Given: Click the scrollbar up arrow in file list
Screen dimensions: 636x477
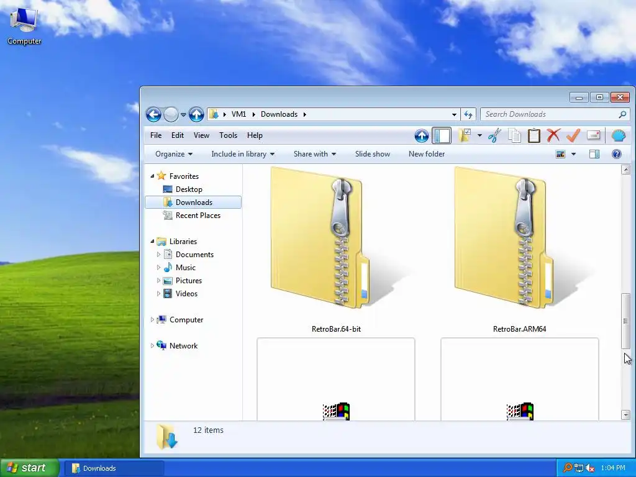Looking at the screenshot, I should 625,170.
